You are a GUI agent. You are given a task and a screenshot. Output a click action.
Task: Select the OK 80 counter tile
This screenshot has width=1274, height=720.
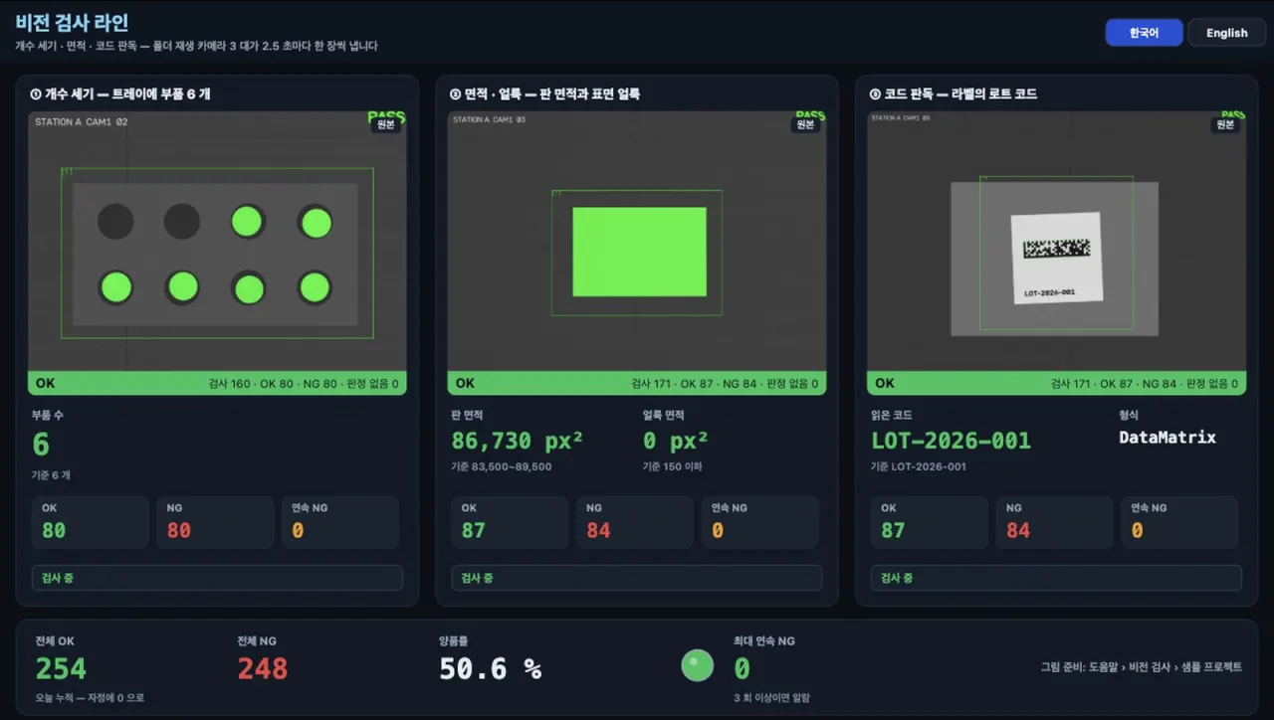pyautogui.click(x=91, y=522)
